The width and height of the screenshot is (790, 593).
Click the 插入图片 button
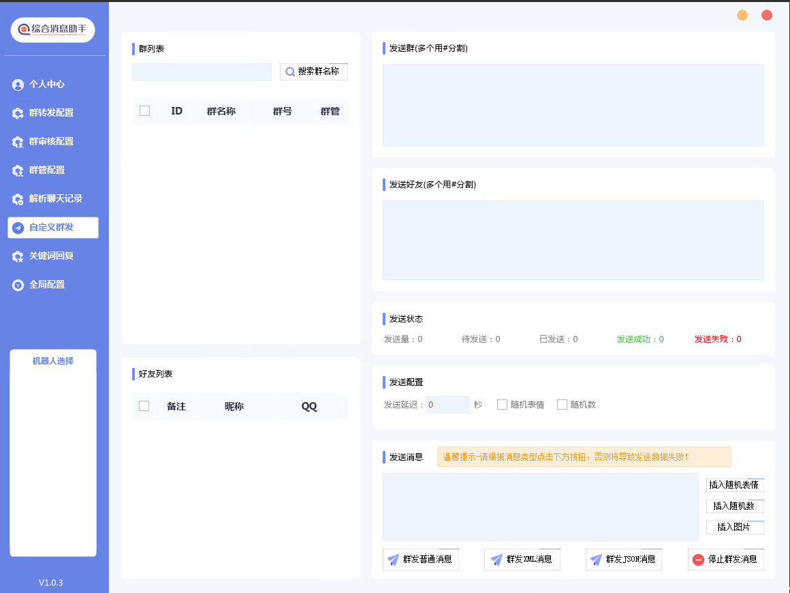point(734,528)
